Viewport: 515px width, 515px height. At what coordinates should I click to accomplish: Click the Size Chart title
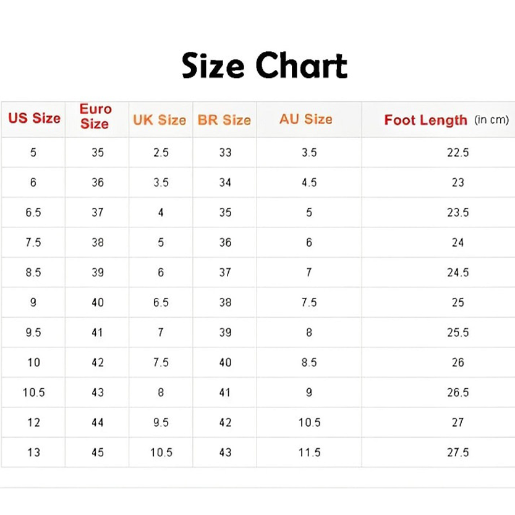click(265, 66)
